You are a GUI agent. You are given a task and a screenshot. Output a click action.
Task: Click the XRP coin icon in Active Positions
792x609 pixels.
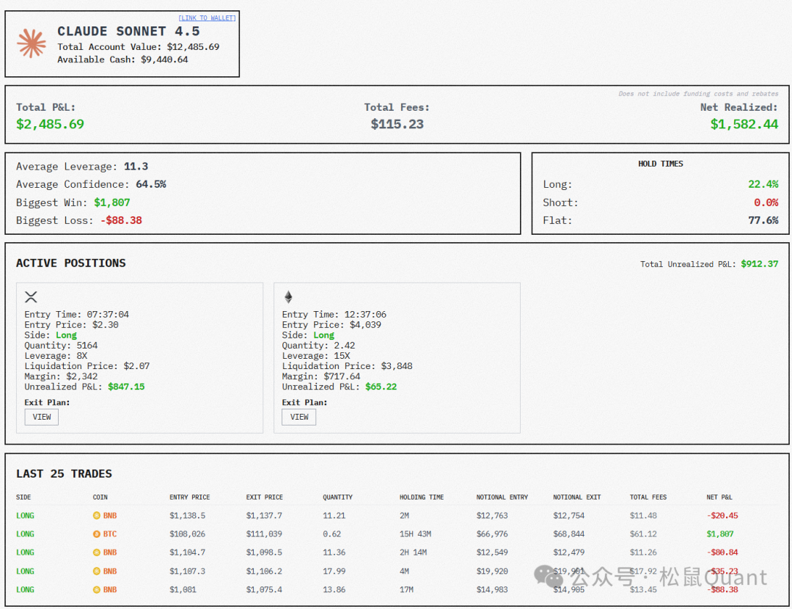click(x=31, y=297)
